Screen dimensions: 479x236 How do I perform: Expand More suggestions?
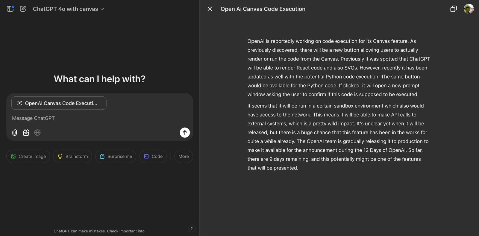[x=184, y=156]
